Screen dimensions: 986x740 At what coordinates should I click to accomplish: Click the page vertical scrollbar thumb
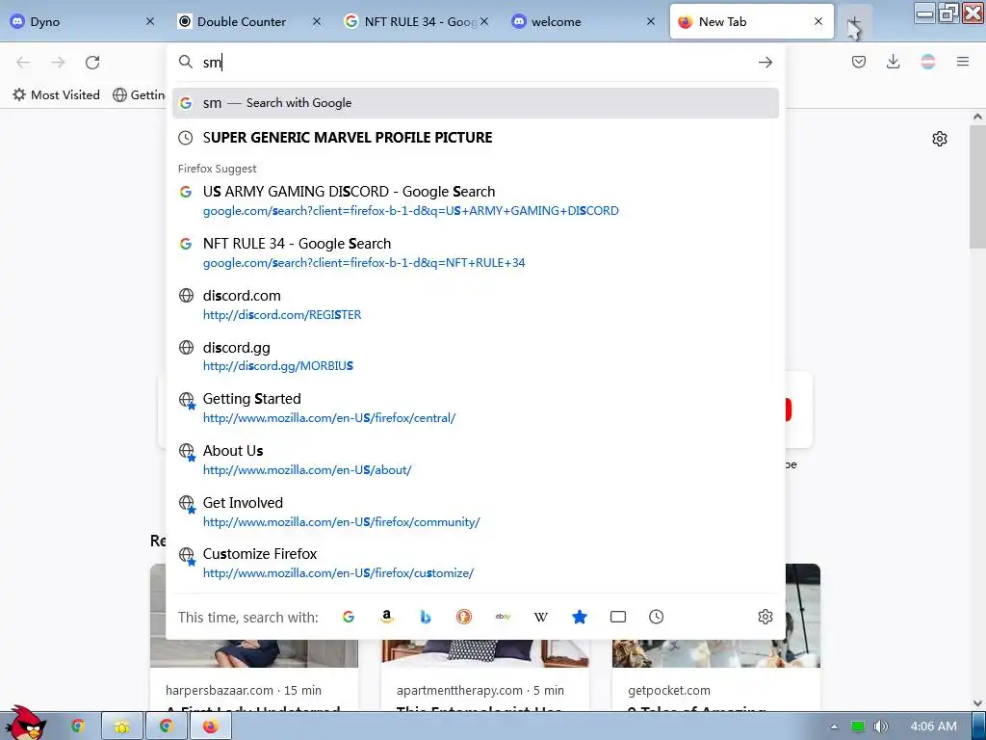977,187
